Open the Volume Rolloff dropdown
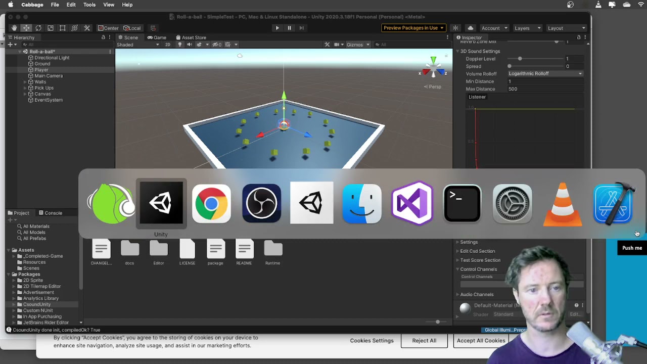Image resolution: width=647 pixels, height=364 pixels. click(545, 74)
